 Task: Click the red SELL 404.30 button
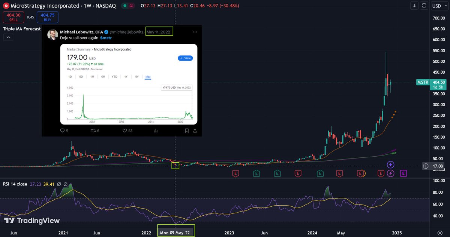pos(13,17)
